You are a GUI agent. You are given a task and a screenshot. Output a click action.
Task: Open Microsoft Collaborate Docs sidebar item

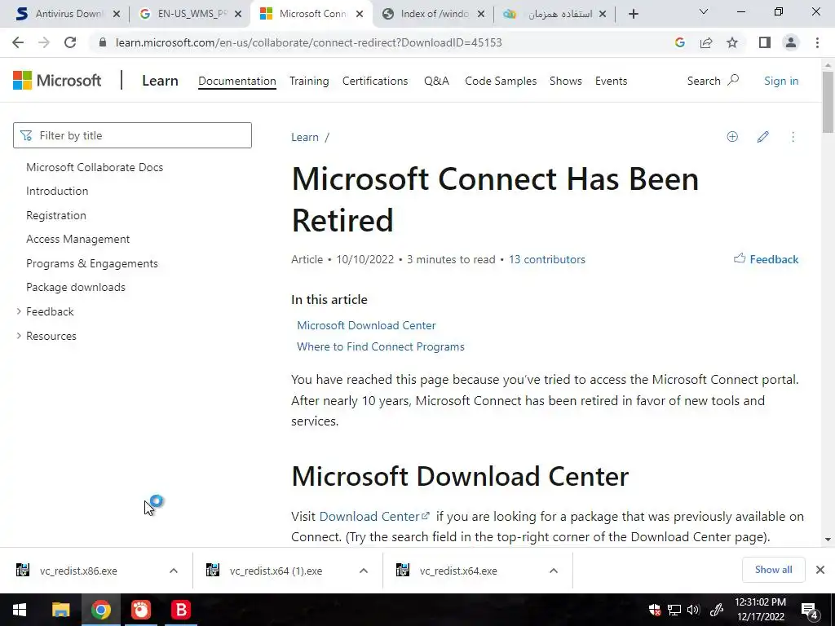tap(95, 167)
